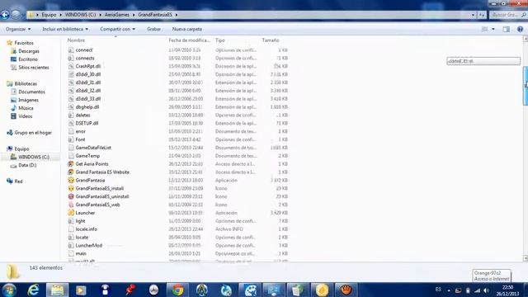This screenshot has width=528, height=297.
Task: Open Documentos library in the sidebar
Action: tap(31, 92)
